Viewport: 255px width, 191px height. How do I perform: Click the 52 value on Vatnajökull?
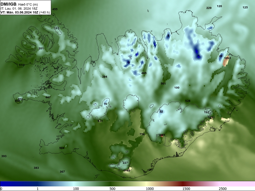[161, 112]
